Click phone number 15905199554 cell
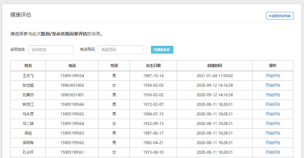Viewport: 304px width, 158px height. click(72, 76)
